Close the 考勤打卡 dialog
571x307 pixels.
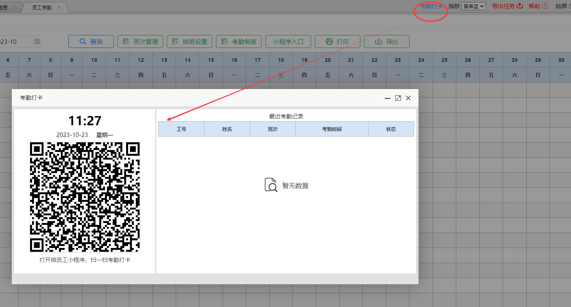[408, 98]
